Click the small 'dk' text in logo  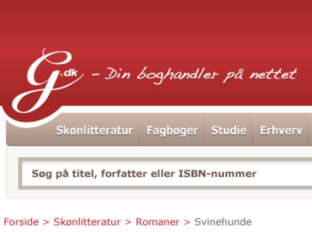71,73
